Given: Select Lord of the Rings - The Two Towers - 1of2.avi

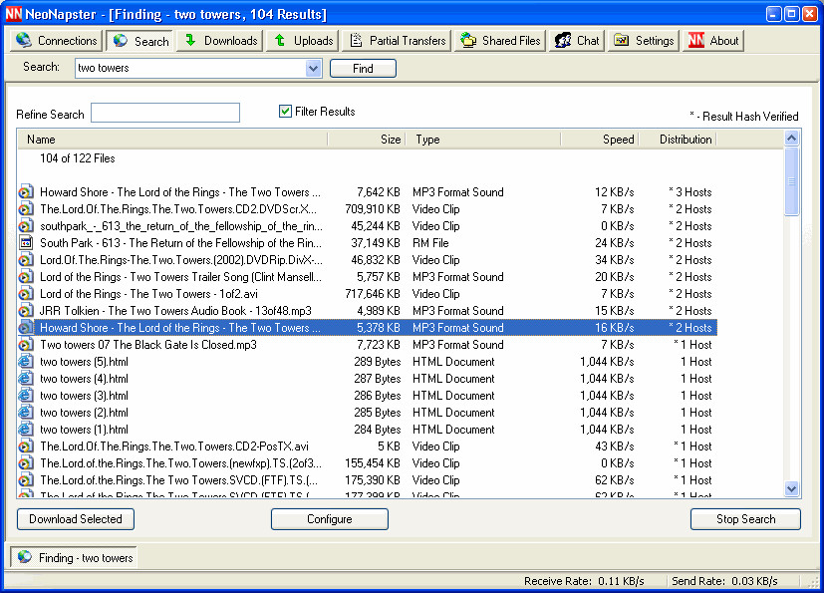Looking at the screenshot, I should pos(148,293).
